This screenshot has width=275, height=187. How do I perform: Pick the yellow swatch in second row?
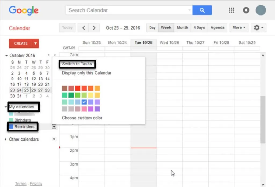point(91,95)
